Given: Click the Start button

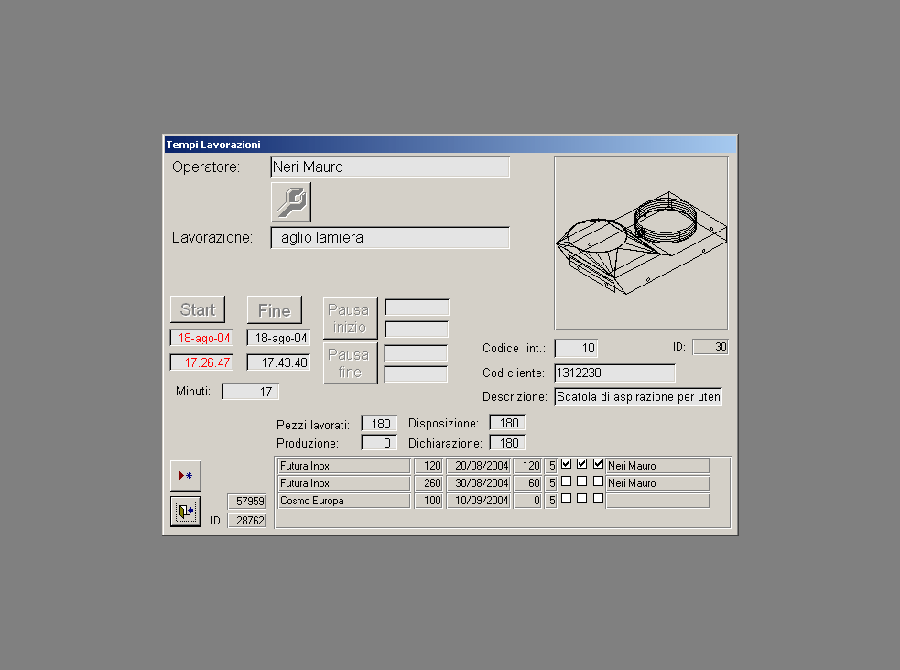Looking at the screenshot, I should coord(198,309).
